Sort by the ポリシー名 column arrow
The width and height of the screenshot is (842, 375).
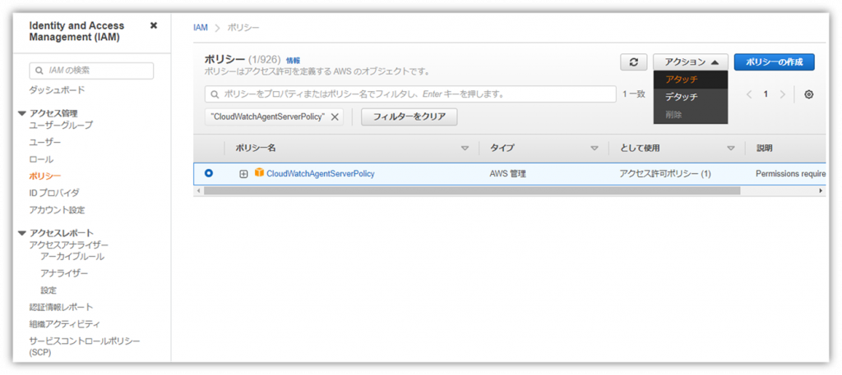(x=465, y=149)
